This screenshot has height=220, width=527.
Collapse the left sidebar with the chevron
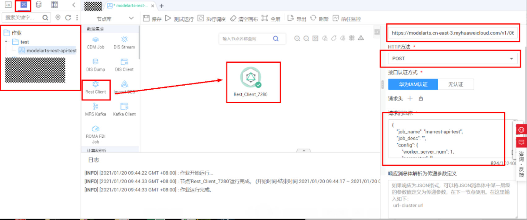click(x=74, y=5)
